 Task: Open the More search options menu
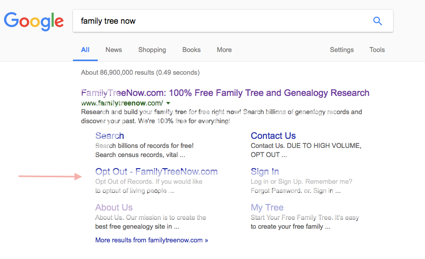tap(224, 50)
